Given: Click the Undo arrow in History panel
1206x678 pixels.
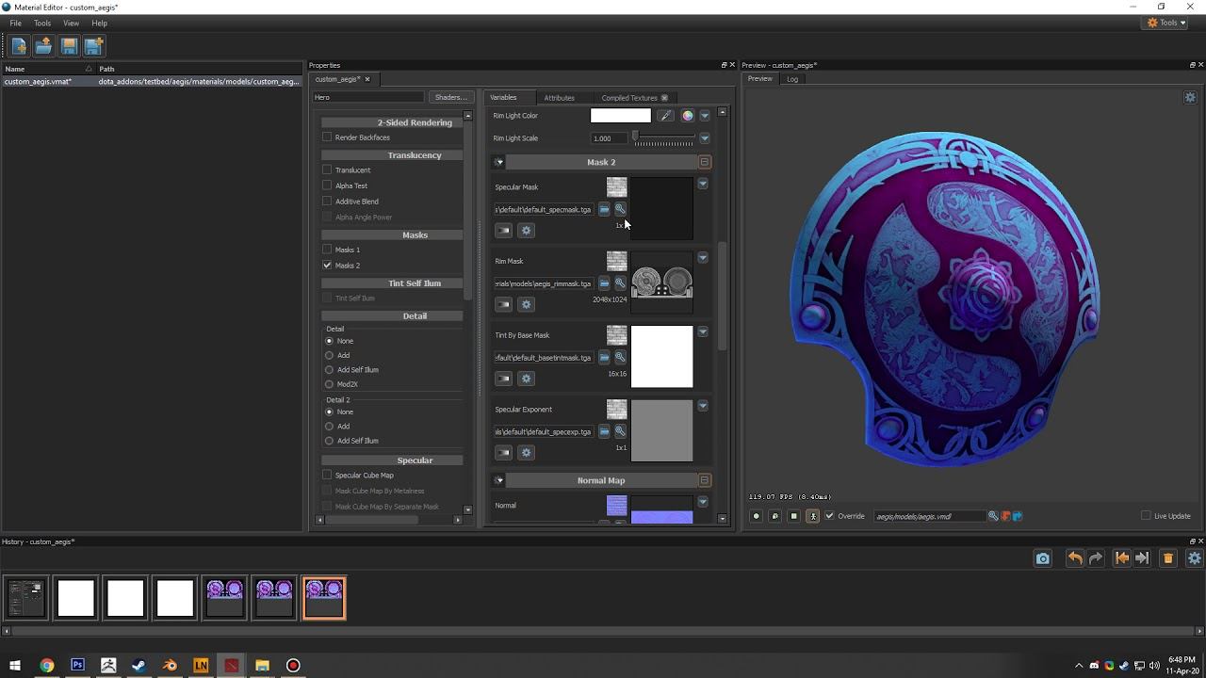Looking at the screenshot, I should [1075, 558].
